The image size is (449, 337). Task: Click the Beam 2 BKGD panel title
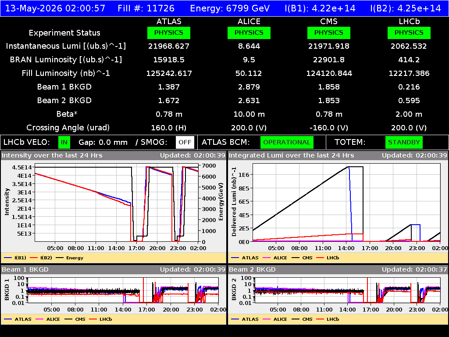[252, 269]
